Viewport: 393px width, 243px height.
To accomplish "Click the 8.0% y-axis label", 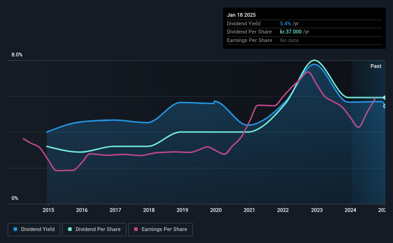I will 17,55.
